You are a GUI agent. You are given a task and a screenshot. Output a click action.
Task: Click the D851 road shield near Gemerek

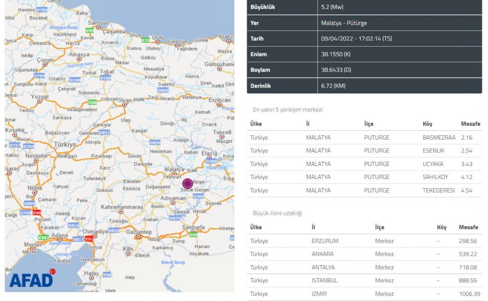(104, 132)
